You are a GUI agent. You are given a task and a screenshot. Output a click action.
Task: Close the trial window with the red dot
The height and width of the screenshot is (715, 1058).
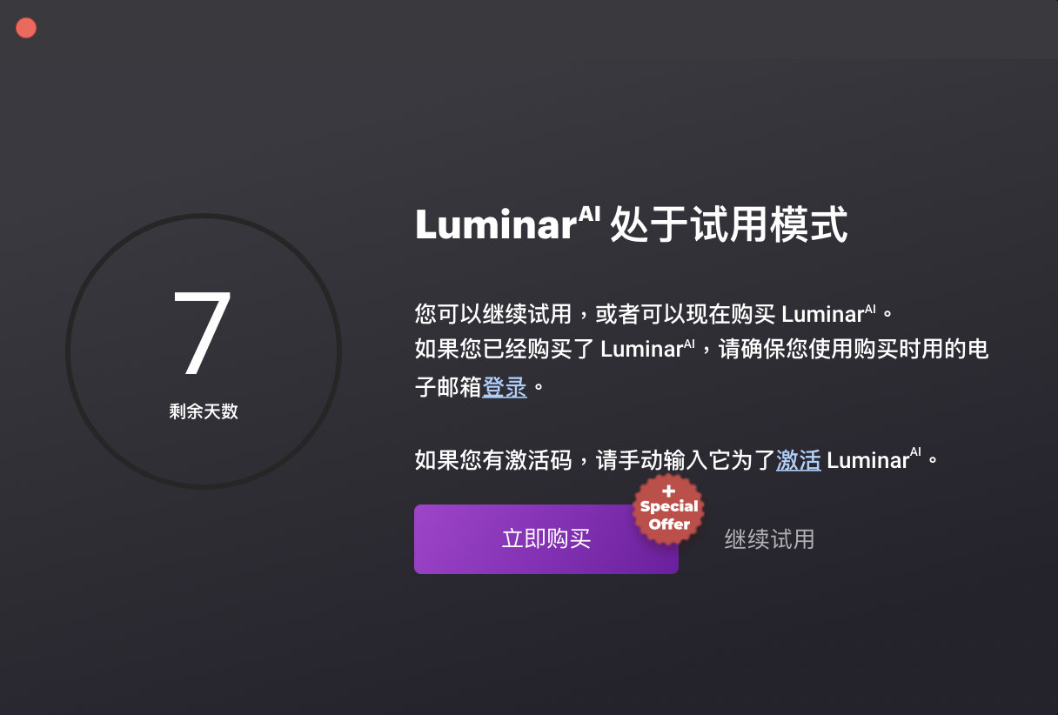pos(26,28)
